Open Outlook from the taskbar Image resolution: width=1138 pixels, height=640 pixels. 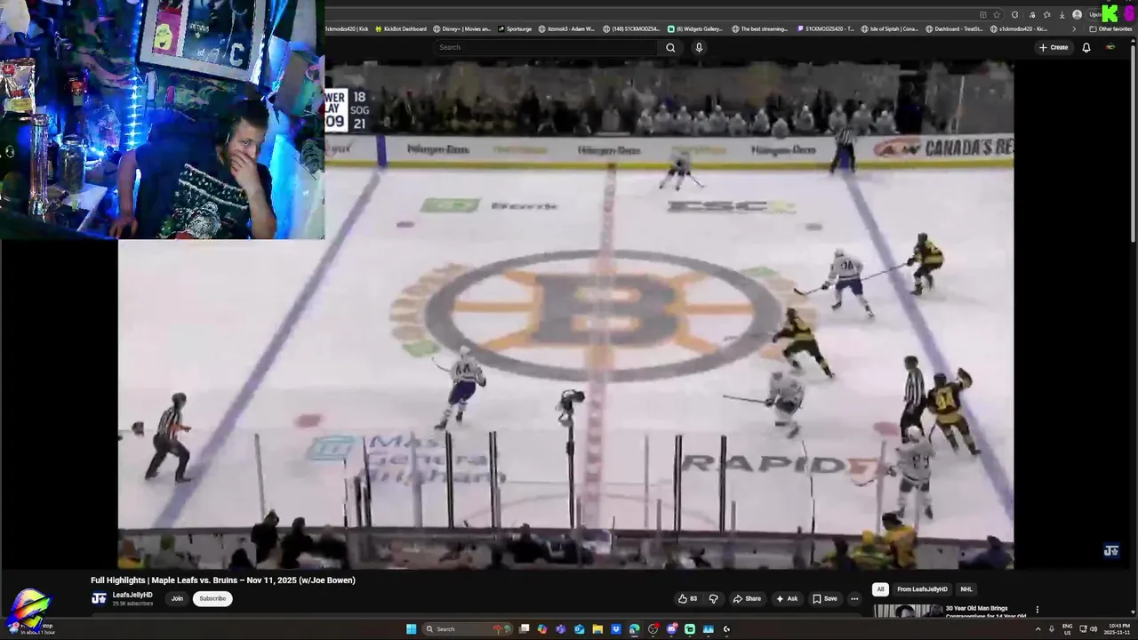click(x=579, y=629)
